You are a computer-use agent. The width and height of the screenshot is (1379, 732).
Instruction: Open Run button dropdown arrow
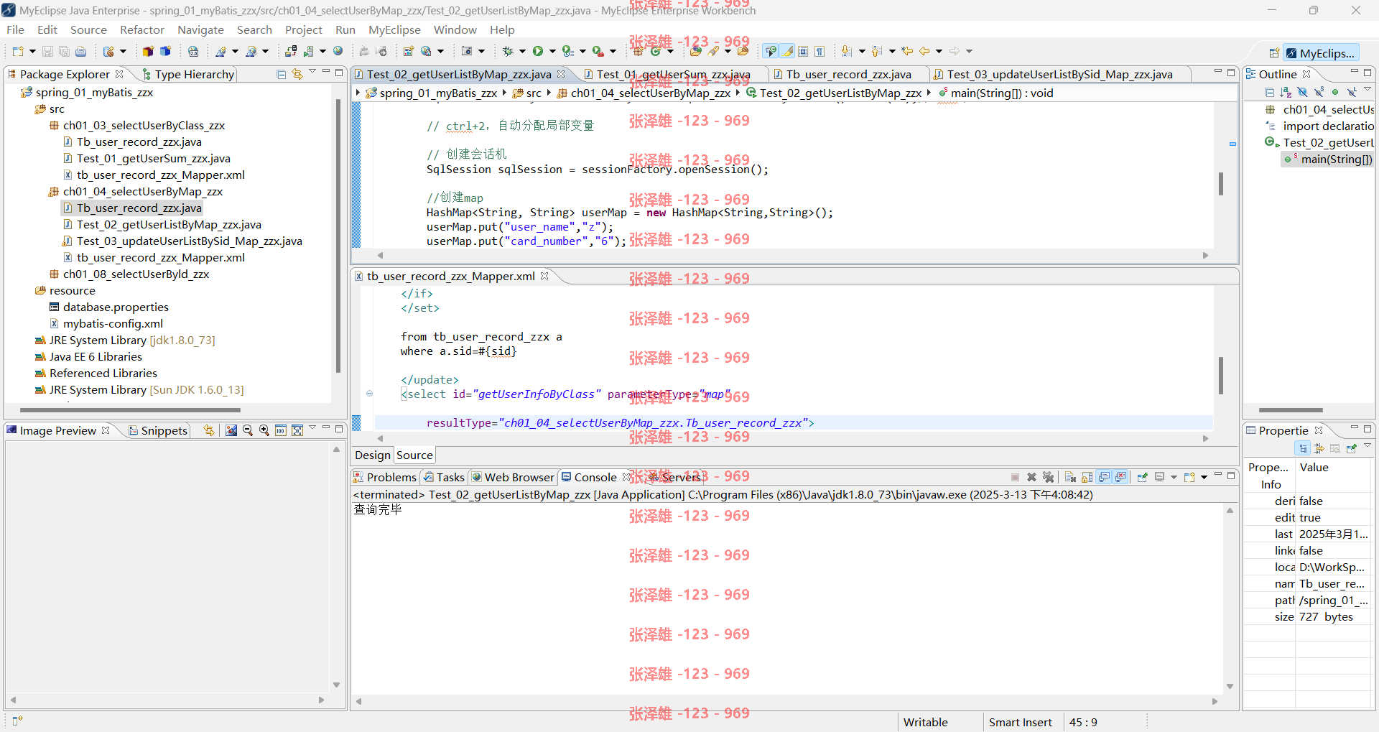(552, 51)
